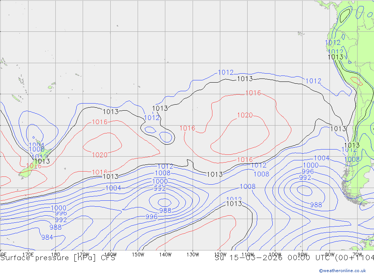Click the 140W longitude axis label

click(165, 254)
